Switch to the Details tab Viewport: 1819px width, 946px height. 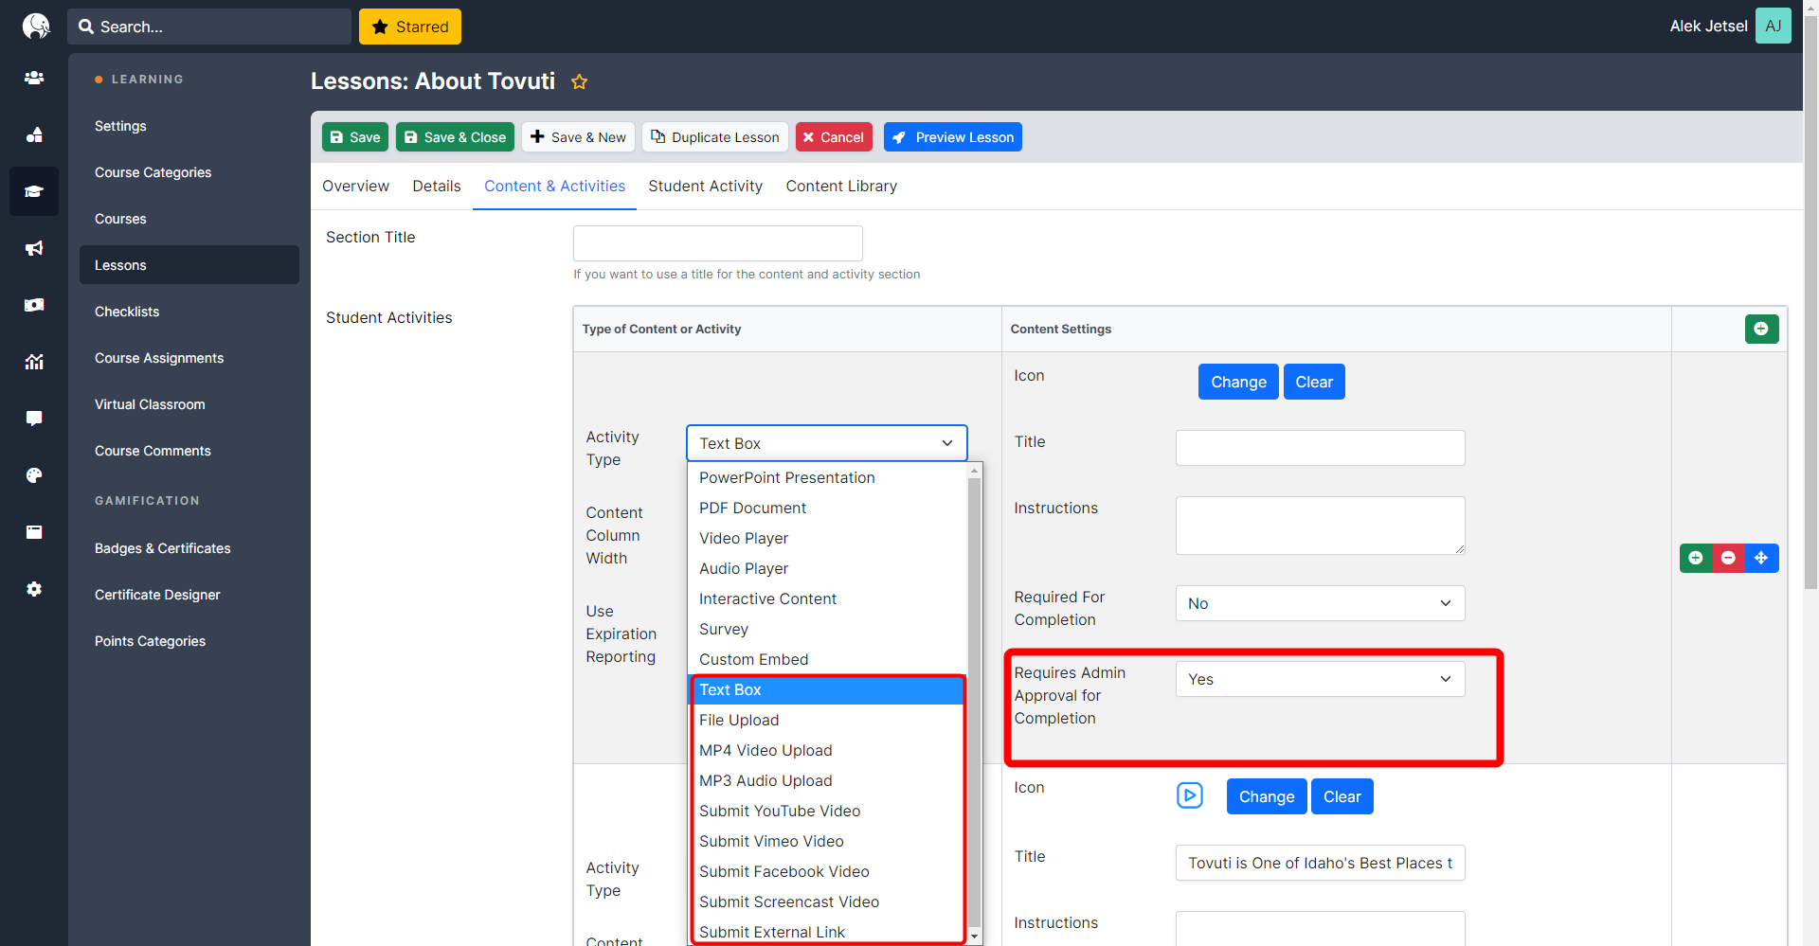coord(437,187)
